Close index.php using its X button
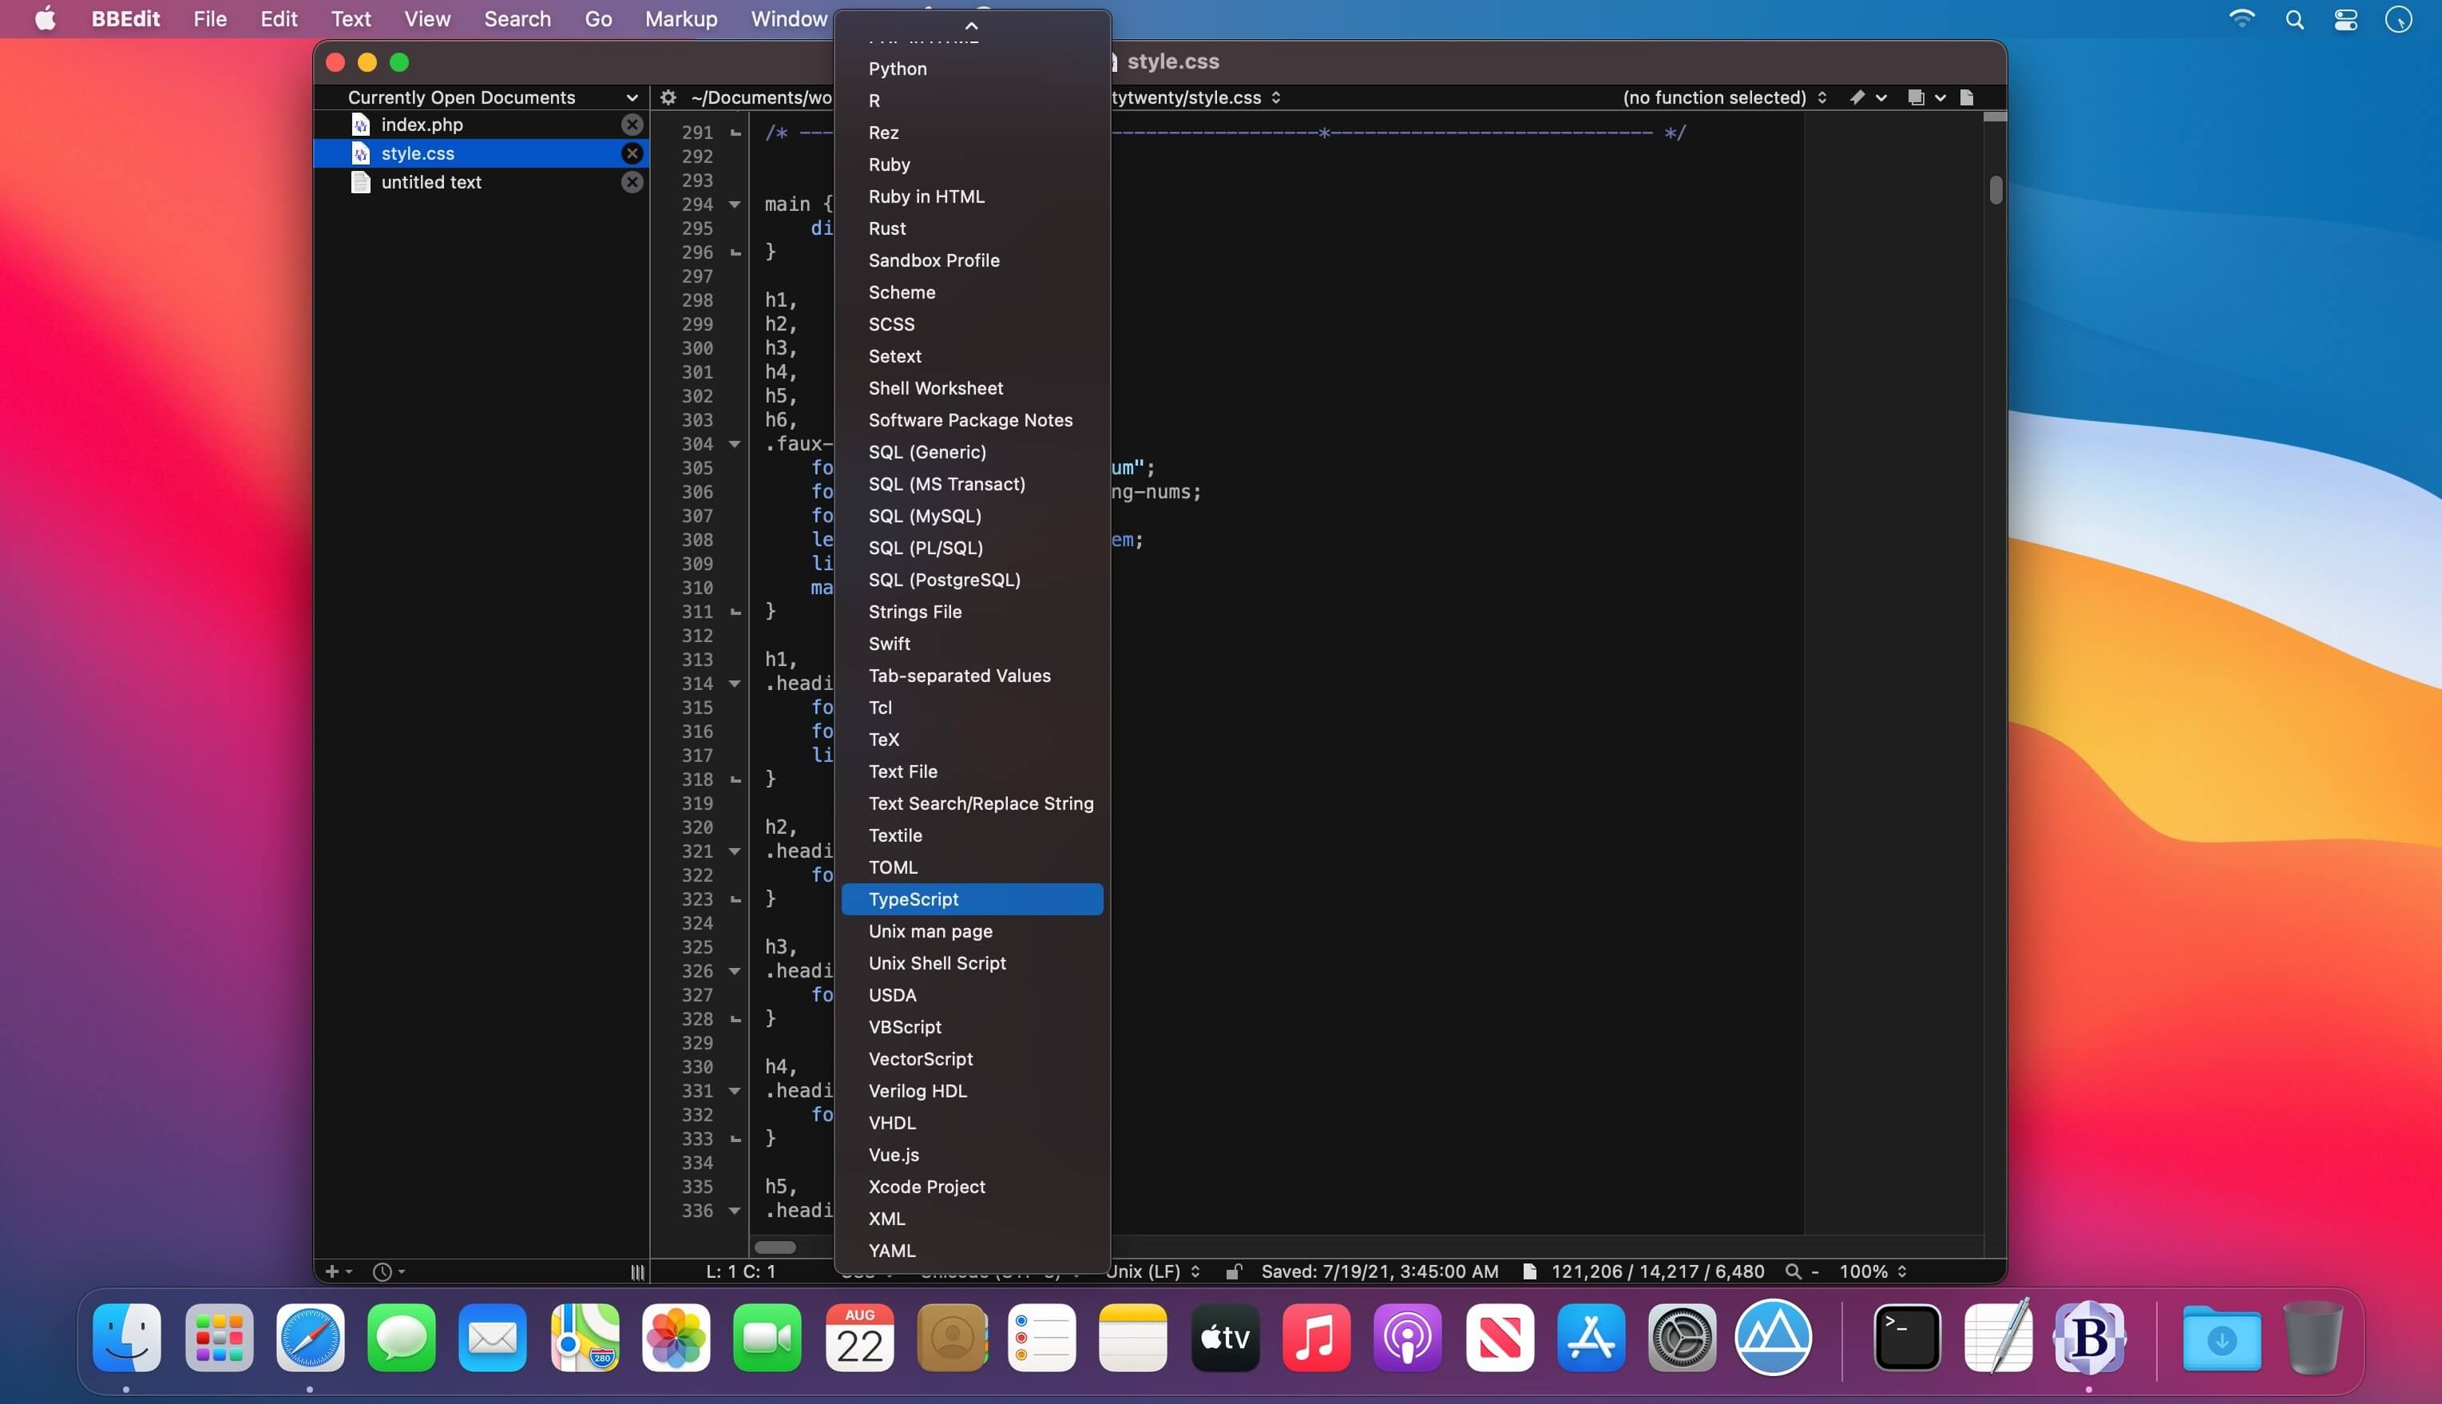 (632, 125)
